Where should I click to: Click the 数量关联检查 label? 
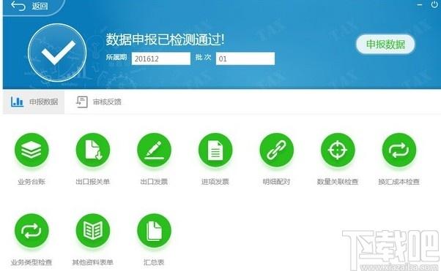click(338, 182)
